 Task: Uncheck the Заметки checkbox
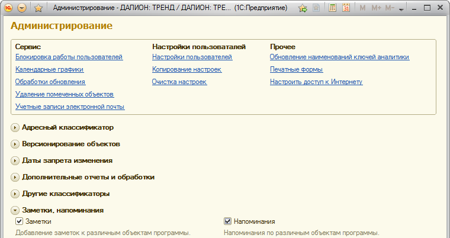click(x=19, y=221)
